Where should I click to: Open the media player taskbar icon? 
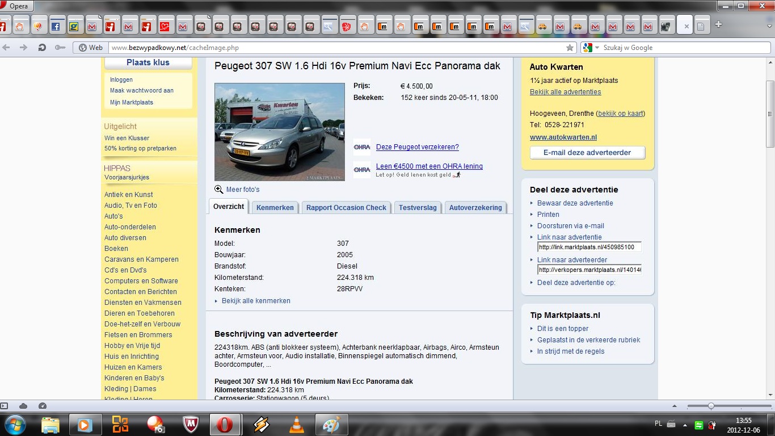(85, 425)
